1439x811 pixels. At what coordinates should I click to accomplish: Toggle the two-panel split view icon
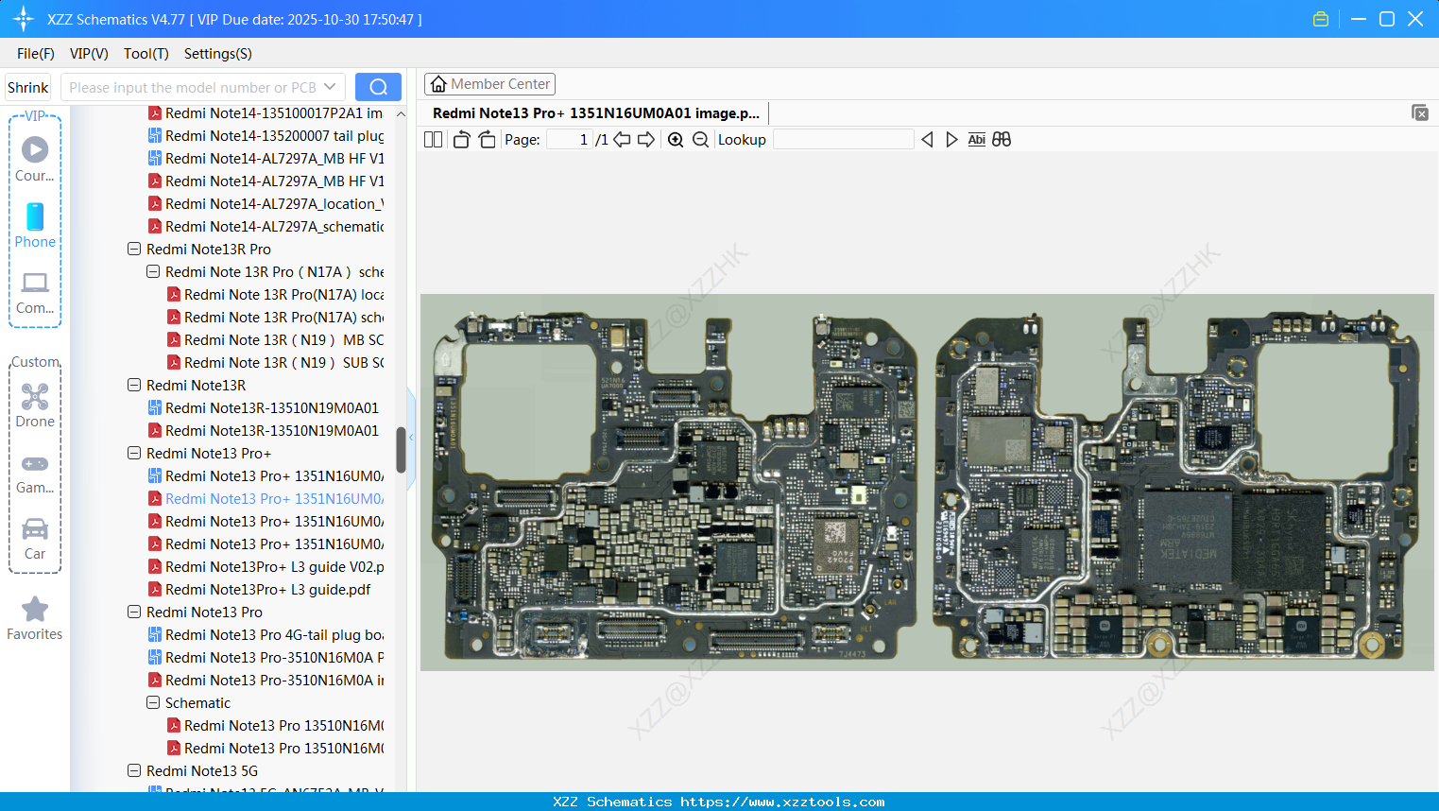point(434,140)
